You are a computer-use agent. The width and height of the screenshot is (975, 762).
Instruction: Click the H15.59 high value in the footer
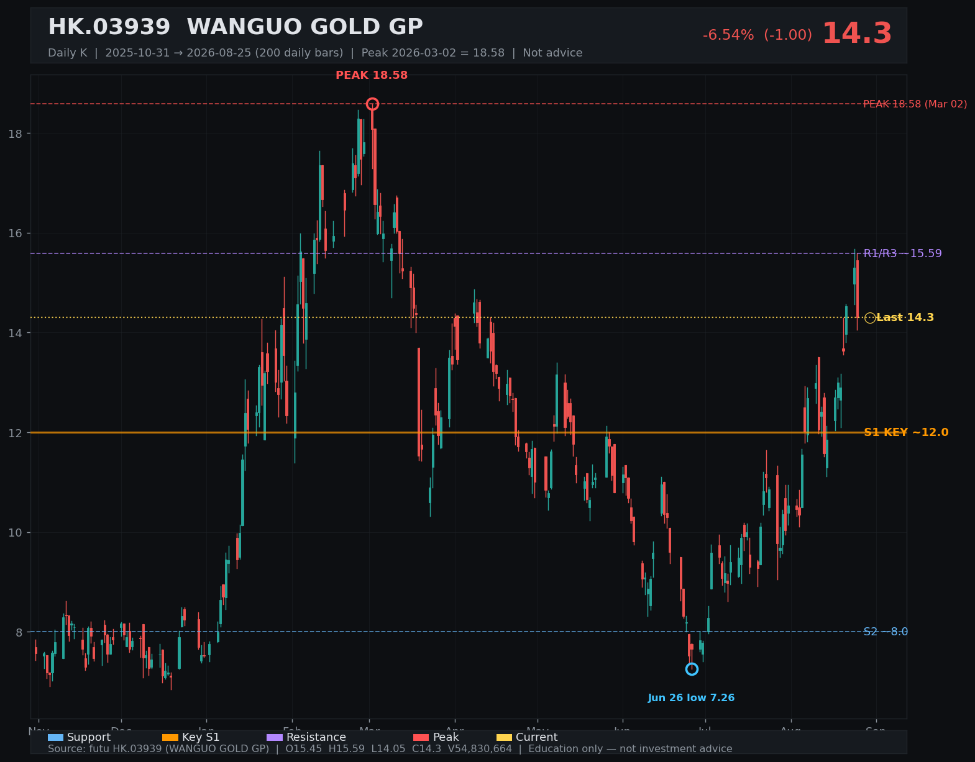click(346, 749)
